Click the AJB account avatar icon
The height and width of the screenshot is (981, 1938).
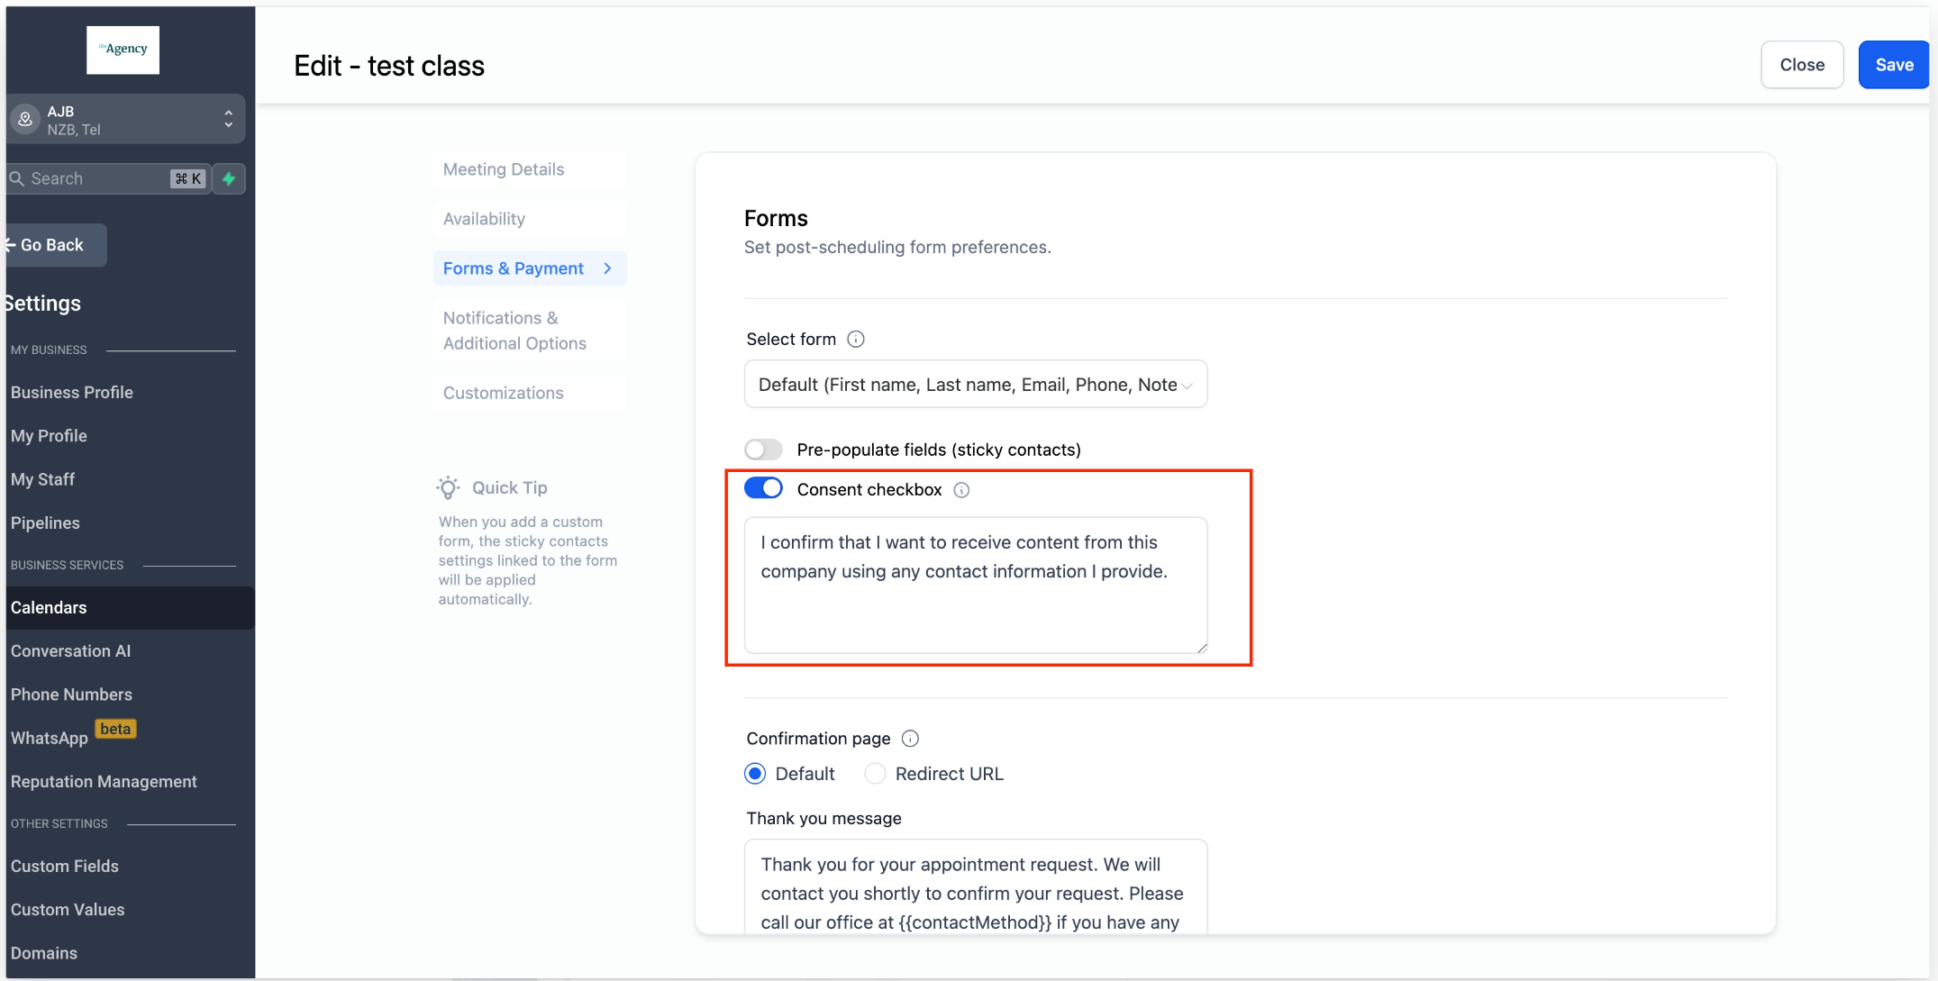(x=25, y=119)
